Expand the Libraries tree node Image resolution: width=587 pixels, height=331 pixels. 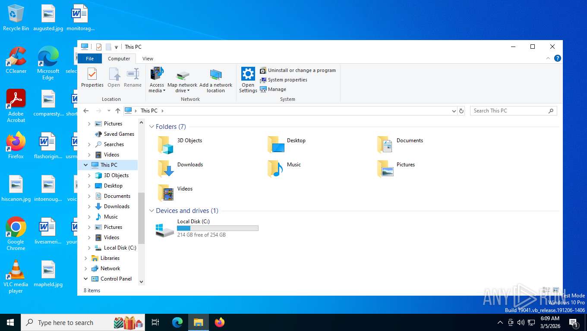click(x=85, y=258)
